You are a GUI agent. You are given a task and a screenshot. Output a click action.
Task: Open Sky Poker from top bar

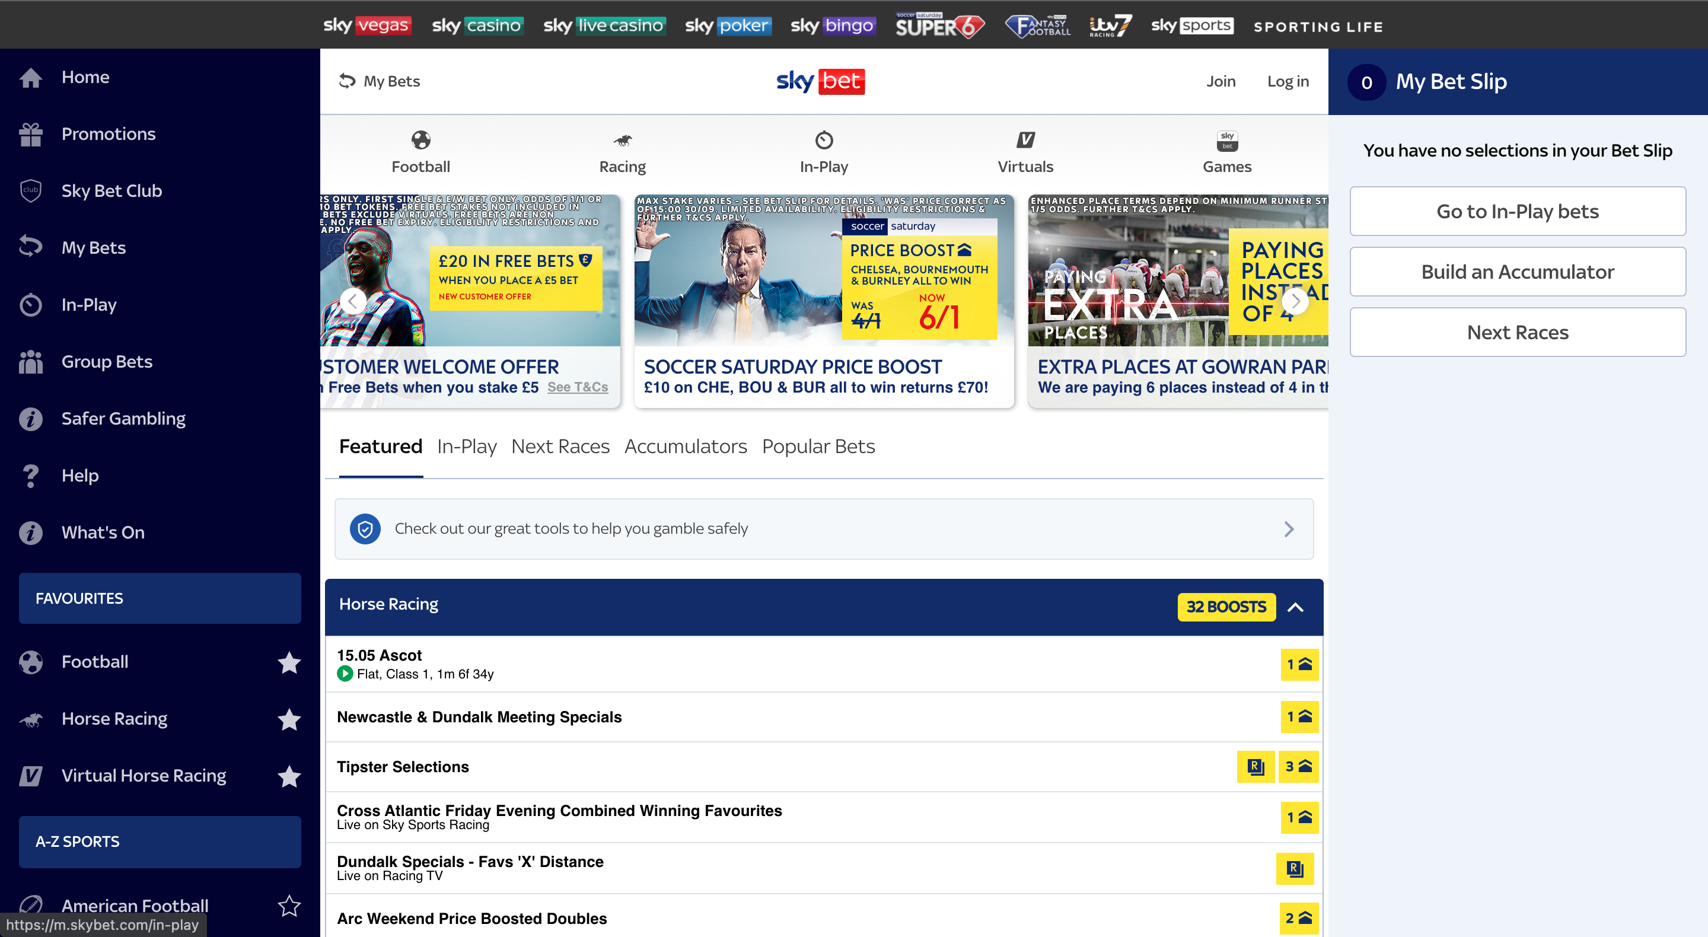point(728,26)
